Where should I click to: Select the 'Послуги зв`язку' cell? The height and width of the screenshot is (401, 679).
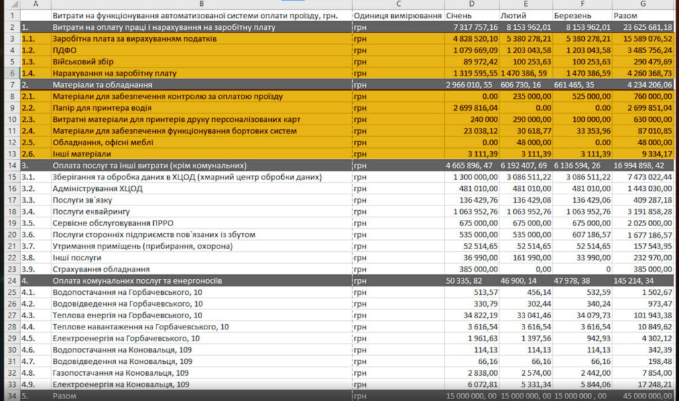coord(202,200)
